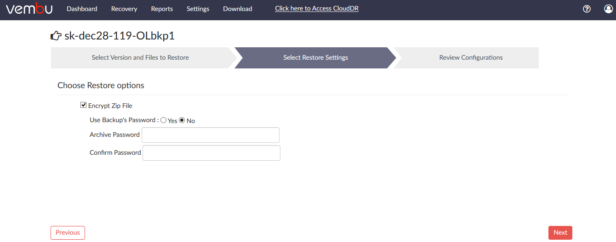Focus the Confirm Password field
The image size is (616, 242).
(x=211, y=153)
